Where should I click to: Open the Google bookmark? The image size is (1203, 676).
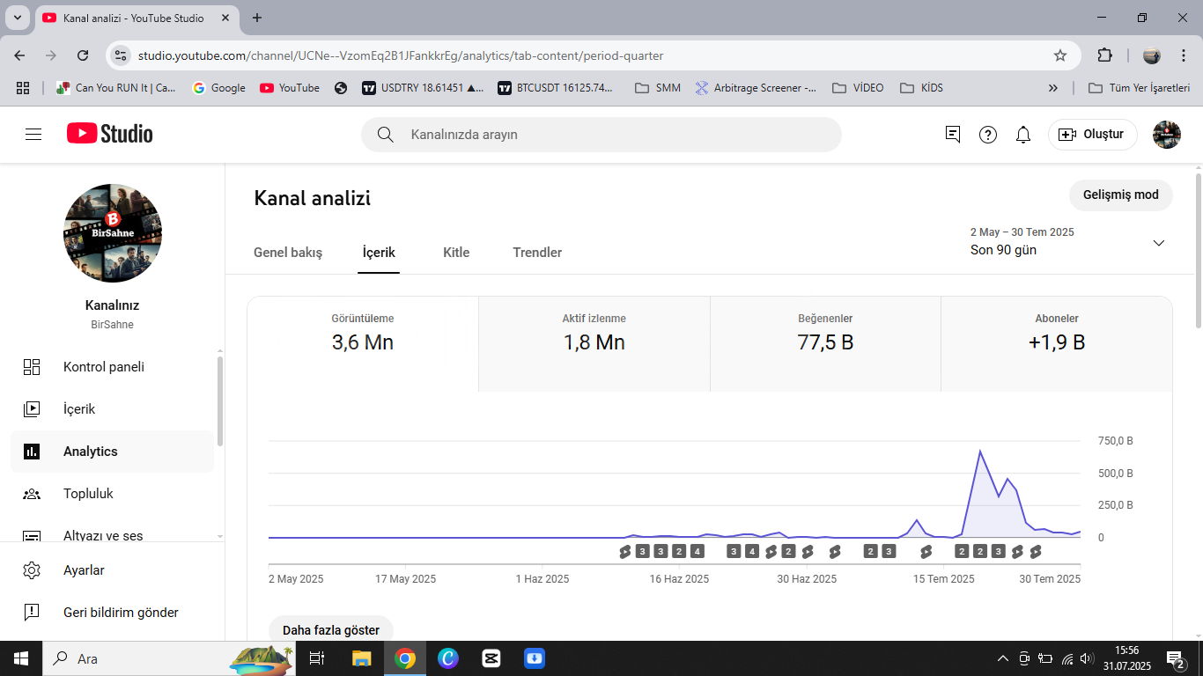tap(219, 88)
